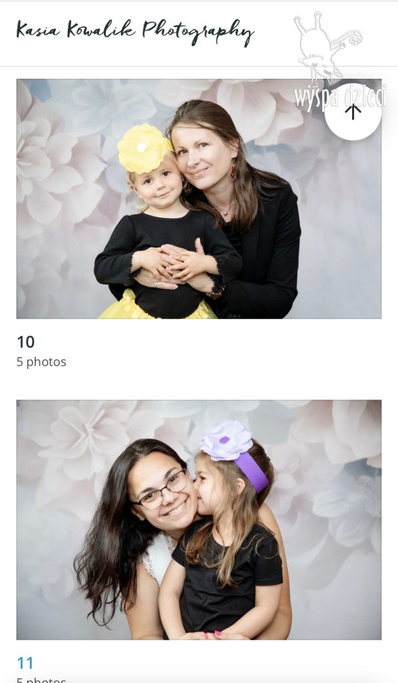Click the necklace pendant in album 10 photo

[225, 211]
